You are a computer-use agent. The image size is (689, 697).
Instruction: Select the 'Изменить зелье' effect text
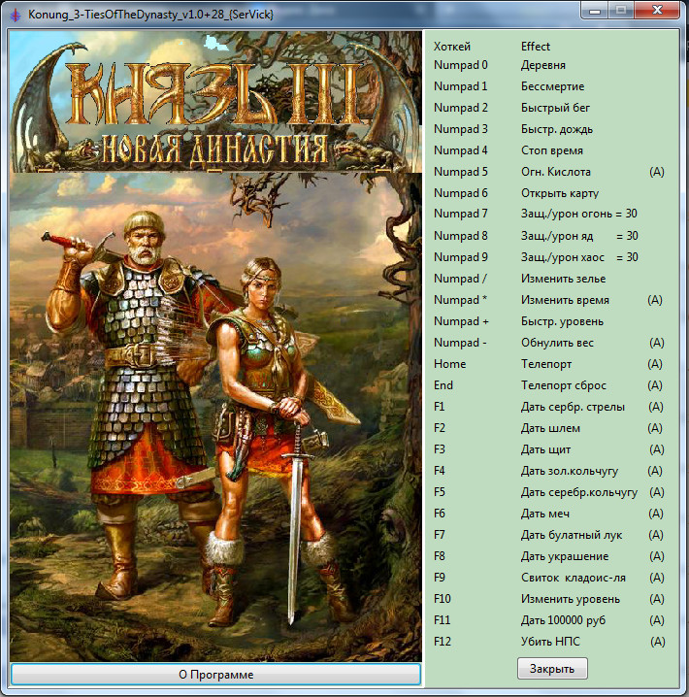(563, 279)
